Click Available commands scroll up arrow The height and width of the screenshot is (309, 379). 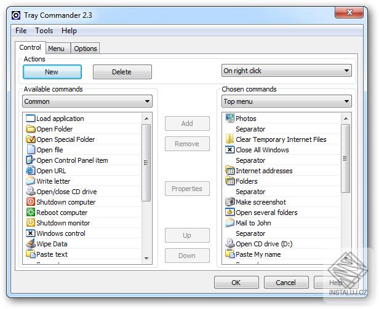[146, 119]
